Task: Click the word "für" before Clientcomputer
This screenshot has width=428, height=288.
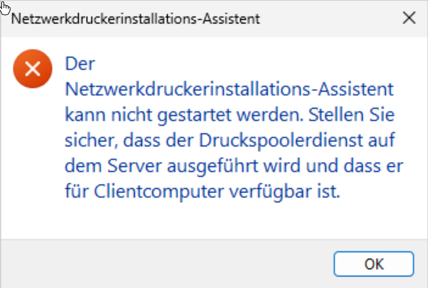Action: pyautogui.click(x=76, y=192)
